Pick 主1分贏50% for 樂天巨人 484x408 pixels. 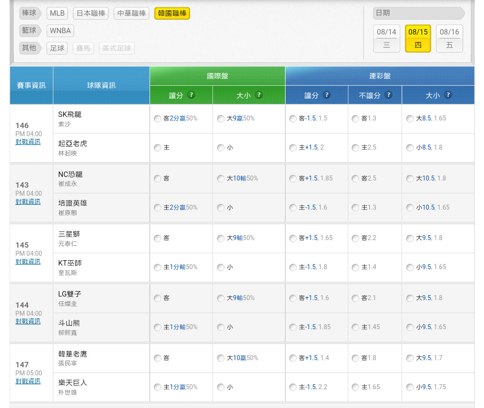[157, 387]
